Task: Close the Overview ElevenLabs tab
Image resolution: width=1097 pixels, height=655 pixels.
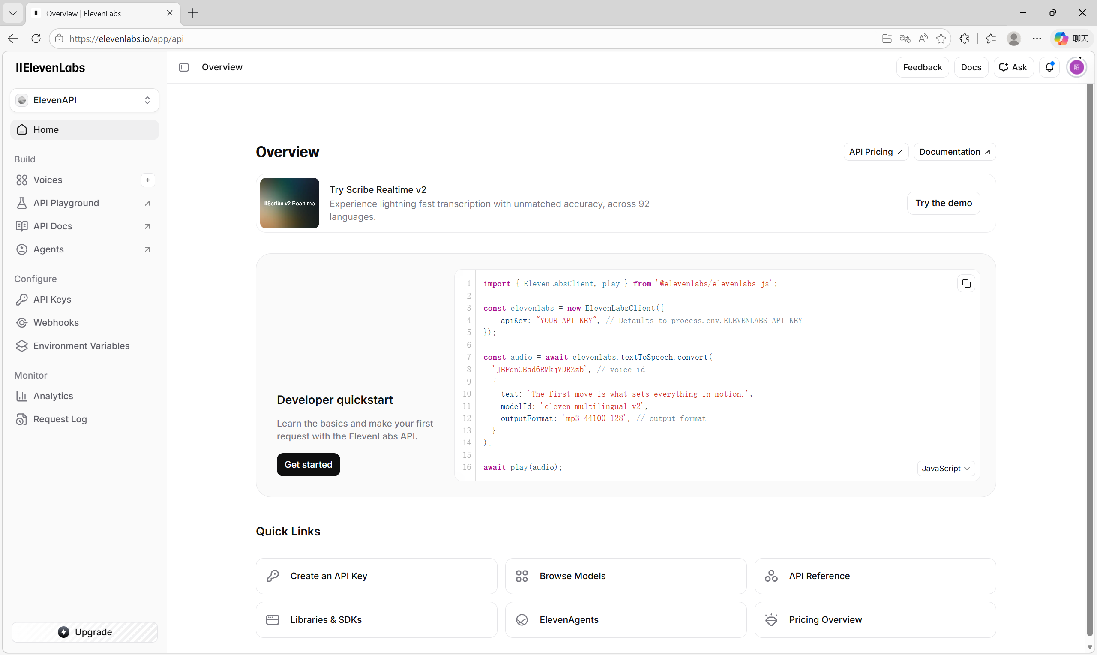Action: tap(169, 13)
